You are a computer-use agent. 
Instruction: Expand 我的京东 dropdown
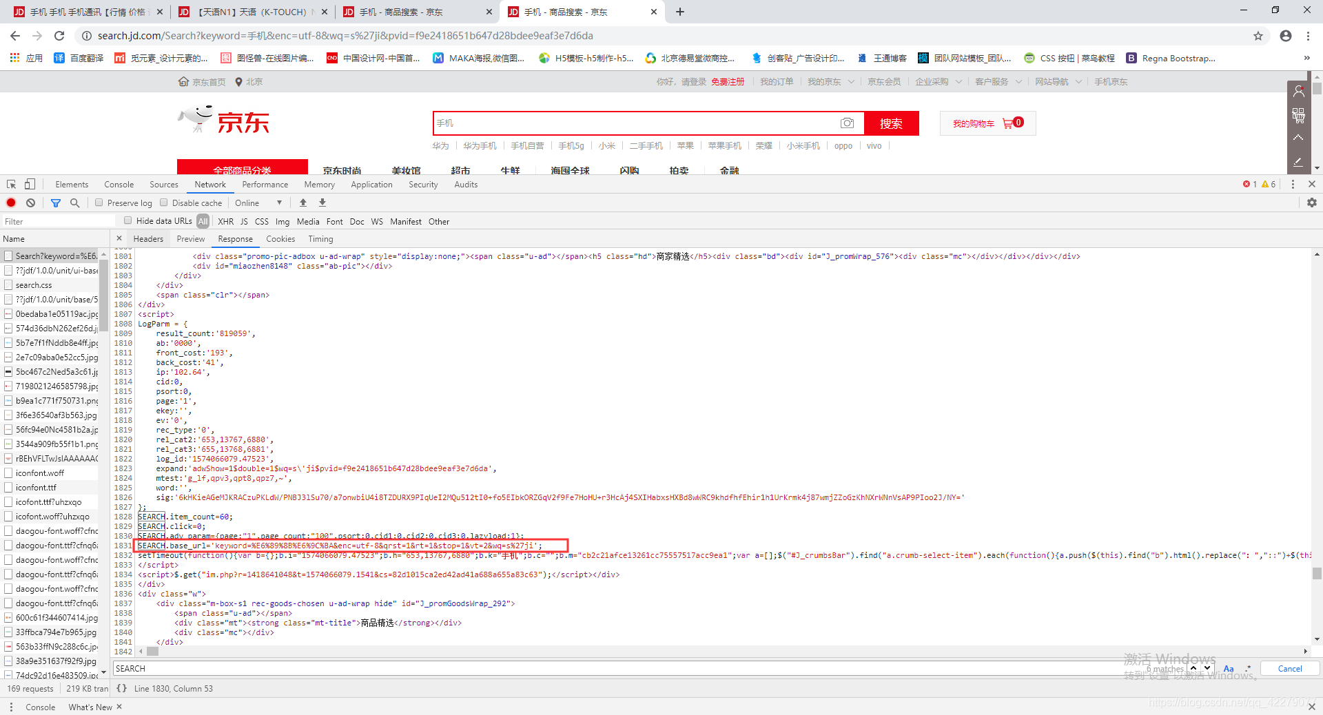[x=851, y=81]
